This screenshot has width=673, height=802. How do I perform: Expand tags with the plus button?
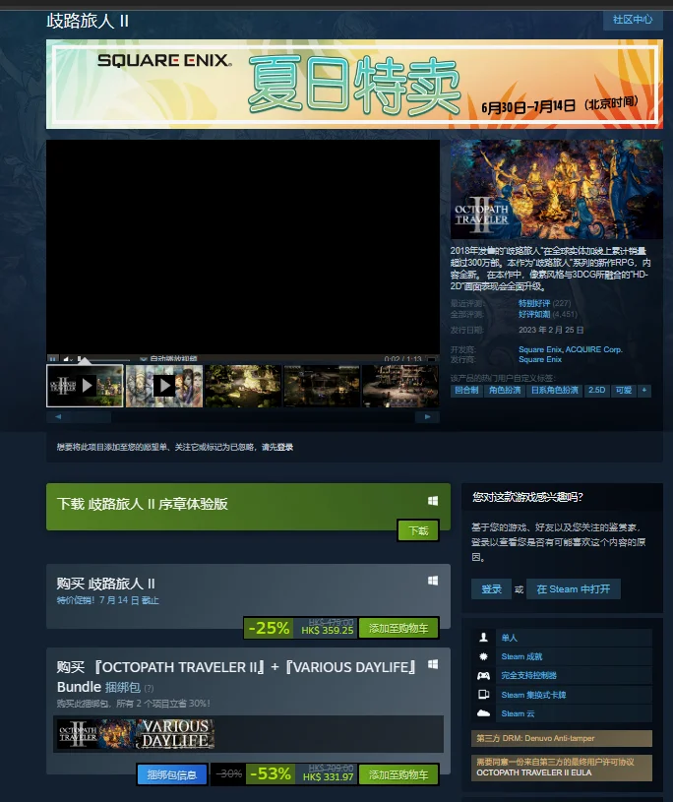click(644, 391)
